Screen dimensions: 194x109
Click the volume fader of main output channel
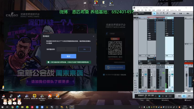pos(186,75)
